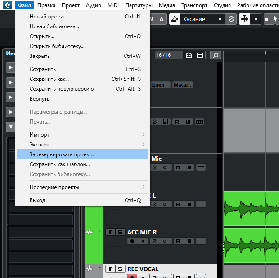
Task: Toggle the auto-scroll icon in toolbar
Action: point(244,19)
